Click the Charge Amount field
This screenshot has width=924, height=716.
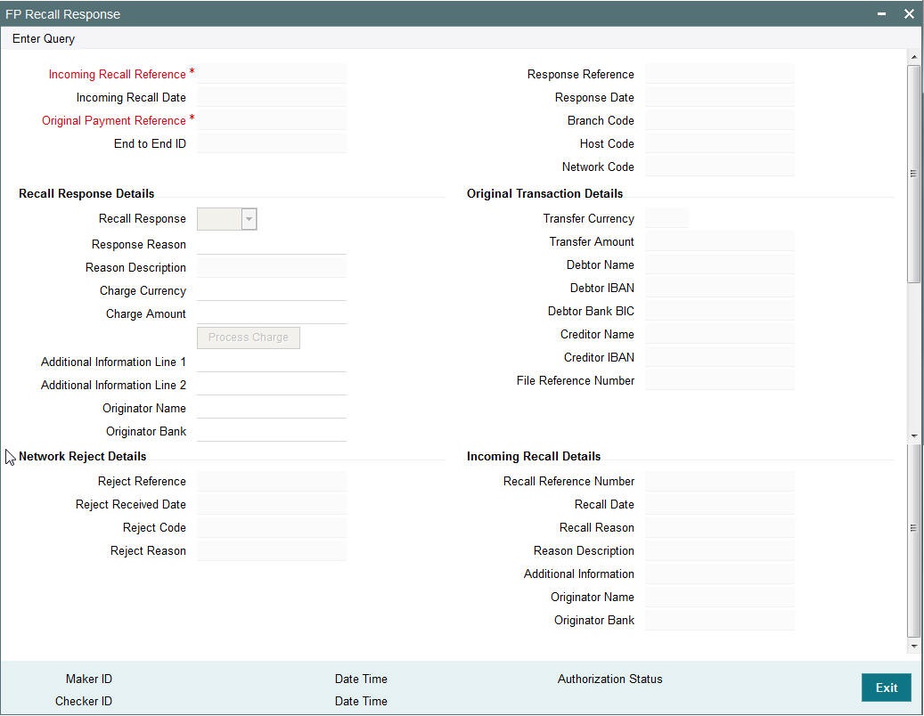[x=272, y=313]
